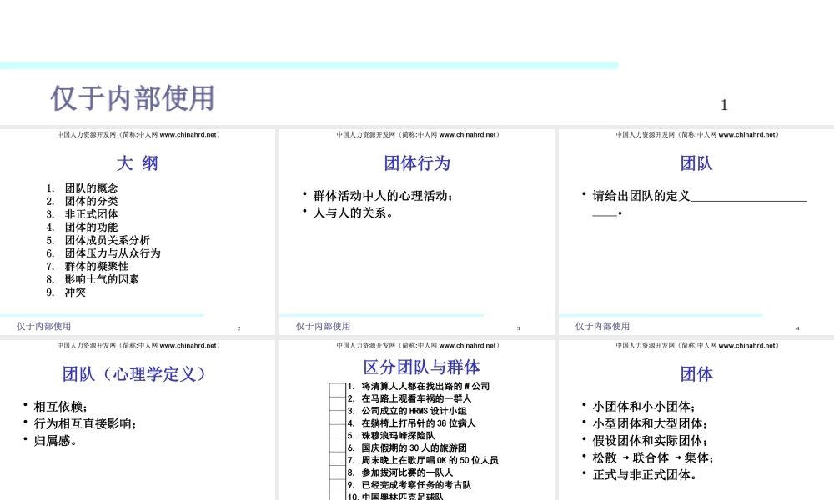This screenshot has height=500, width=834.
Task: Click bullet 小型团体和大型团体
Action: (x=650, y=423)
